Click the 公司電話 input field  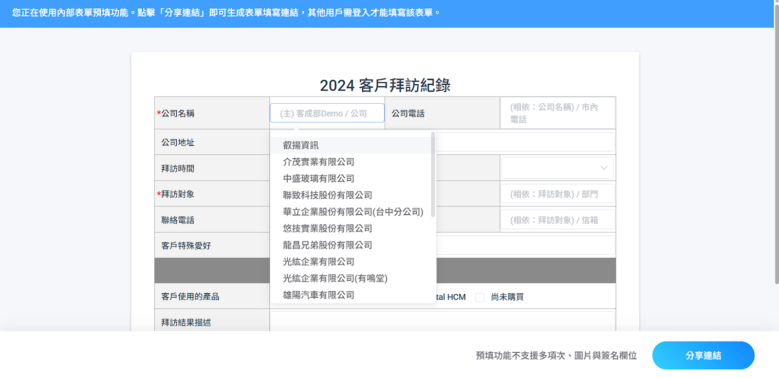557,113
